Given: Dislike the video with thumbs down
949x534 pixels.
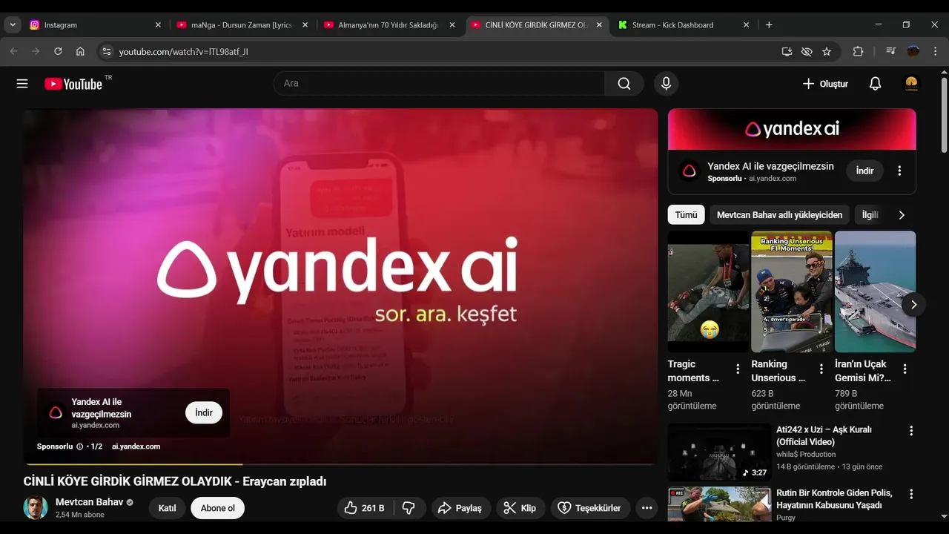Looking at the screenshot, I should [x=409, y=508].
